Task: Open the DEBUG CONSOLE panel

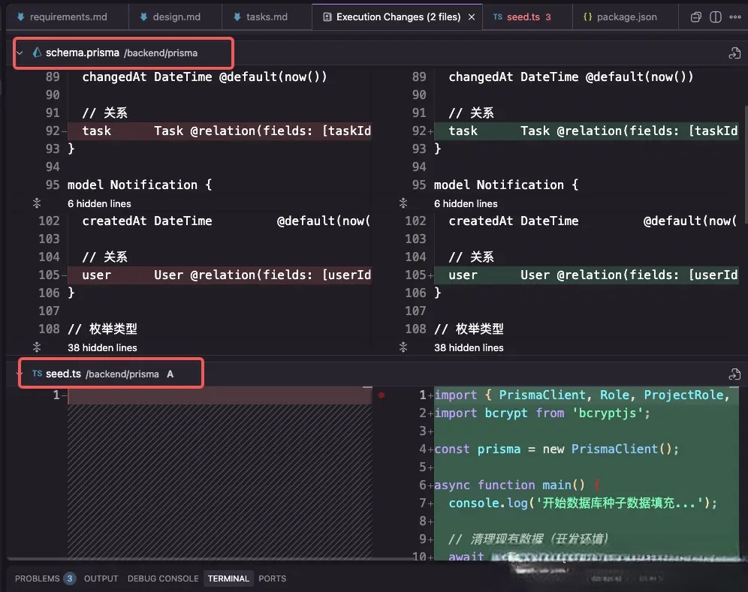Action: (162, 578)
